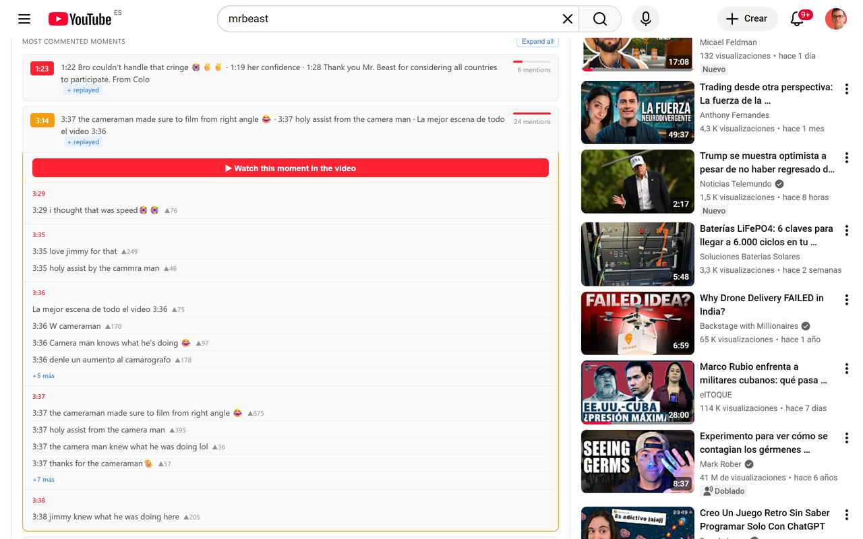Viewport: 863px width, 539px height.
Task: Click comment '3:35 love jimmy for that'
Action: (75, 251)
